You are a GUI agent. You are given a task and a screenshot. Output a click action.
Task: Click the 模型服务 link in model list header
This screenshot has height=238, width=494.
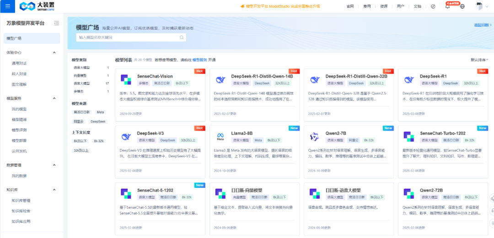(x=200, y=60)
